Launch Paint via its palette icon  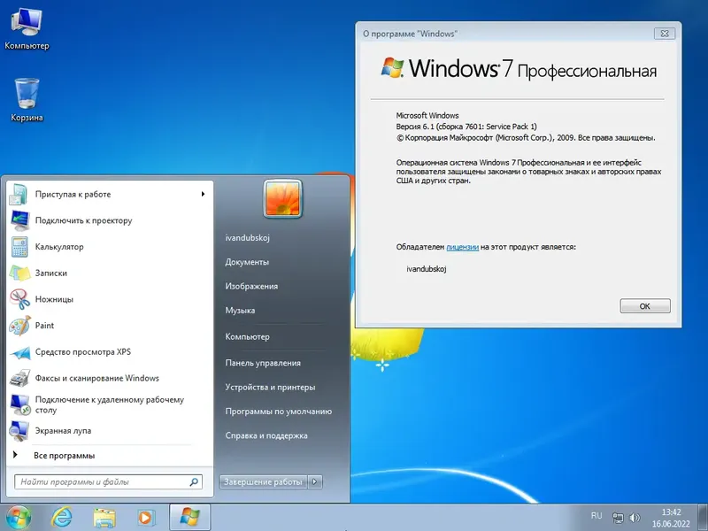coord(19,326)
